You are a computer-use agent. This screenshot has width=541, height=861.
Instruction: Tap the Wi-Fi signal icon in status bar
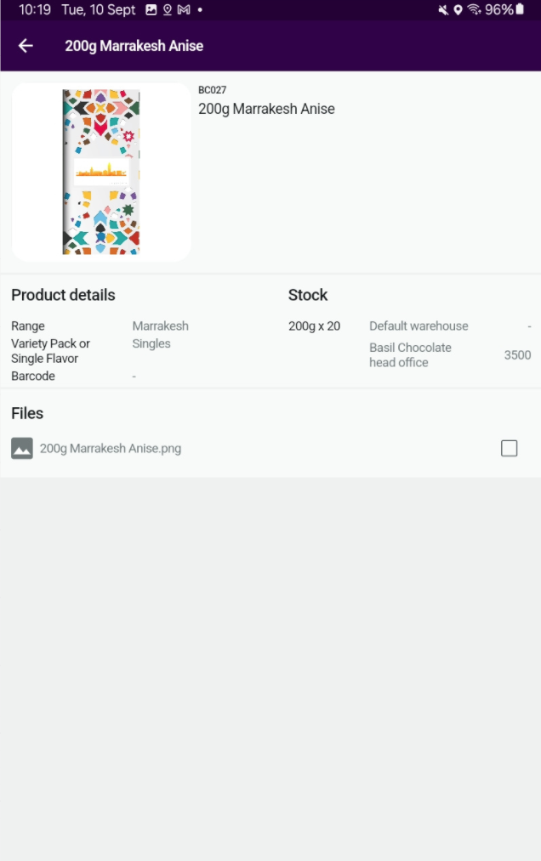pyautogui.click(x=474, y=10)
